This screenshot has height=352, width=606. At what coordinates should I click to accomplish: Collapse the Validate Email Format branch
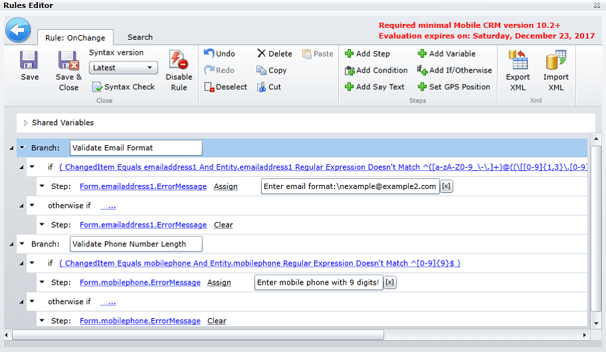[23, 148]
